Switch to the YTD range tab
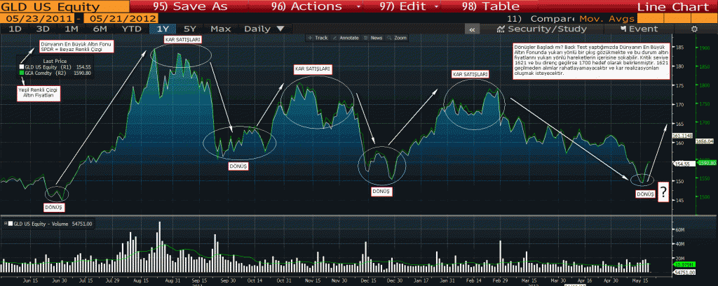Image resolution: width=718 pixels, height=286 pixels. pos(131,29)
